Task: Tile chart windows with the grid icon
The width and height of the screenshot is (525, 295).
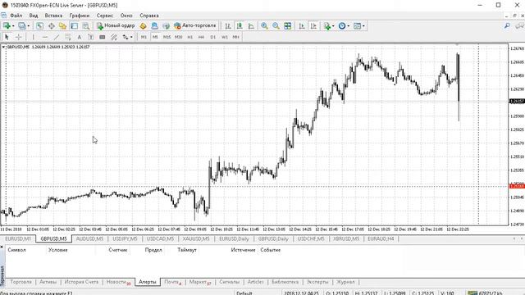Action: 288,25
